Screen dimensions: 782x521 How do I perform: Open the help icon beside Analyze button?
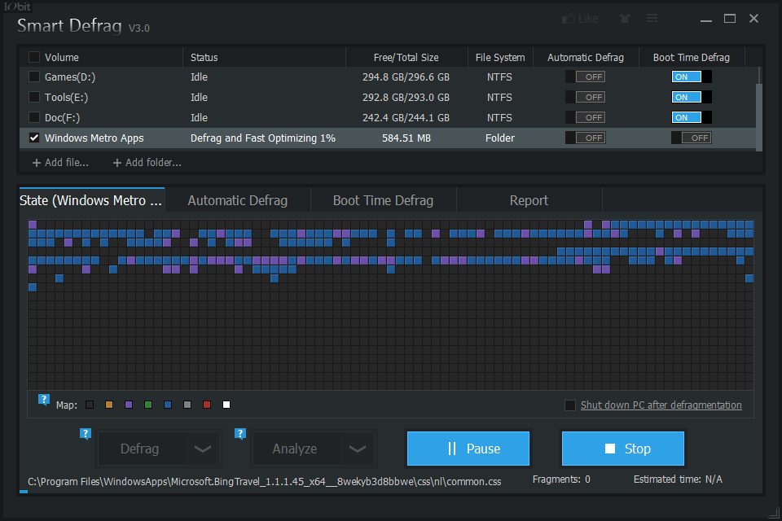click(x=240, y=434)
